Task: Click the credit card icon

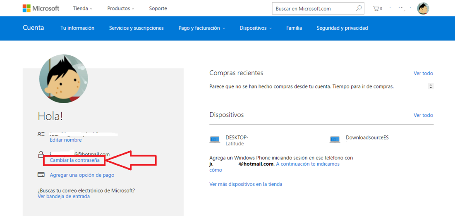Action: click(41, 175)
